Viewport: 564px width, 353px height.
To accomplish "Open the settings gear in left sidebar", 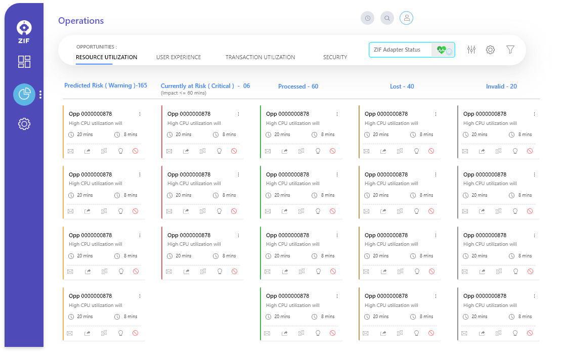I will [x=24, y=124].
